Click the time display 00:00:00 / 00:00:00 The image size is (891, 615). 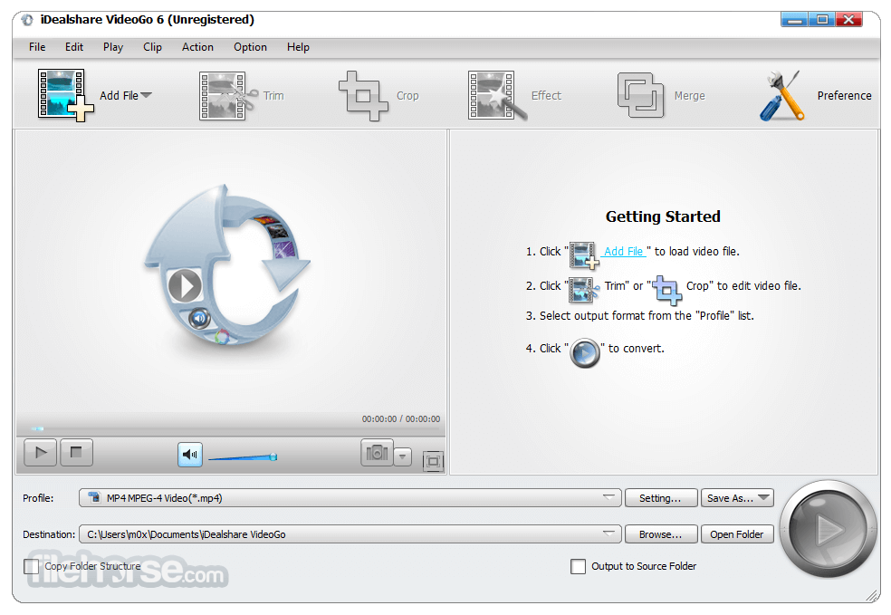point(401,418)
